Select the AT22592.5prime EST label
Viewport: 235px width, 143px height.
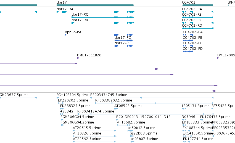(x=87, y=139)
